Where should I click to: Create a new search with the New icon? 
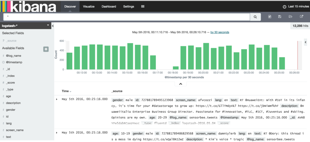pos(270,17)
